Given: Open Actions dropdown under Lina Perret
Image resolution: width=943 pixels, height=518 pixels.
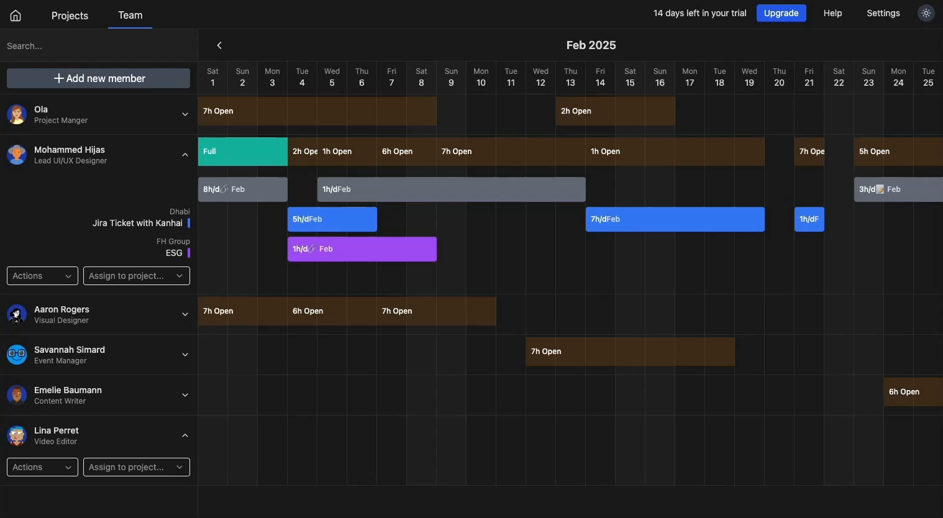Looking at the screenshot, I should (43, 467).
